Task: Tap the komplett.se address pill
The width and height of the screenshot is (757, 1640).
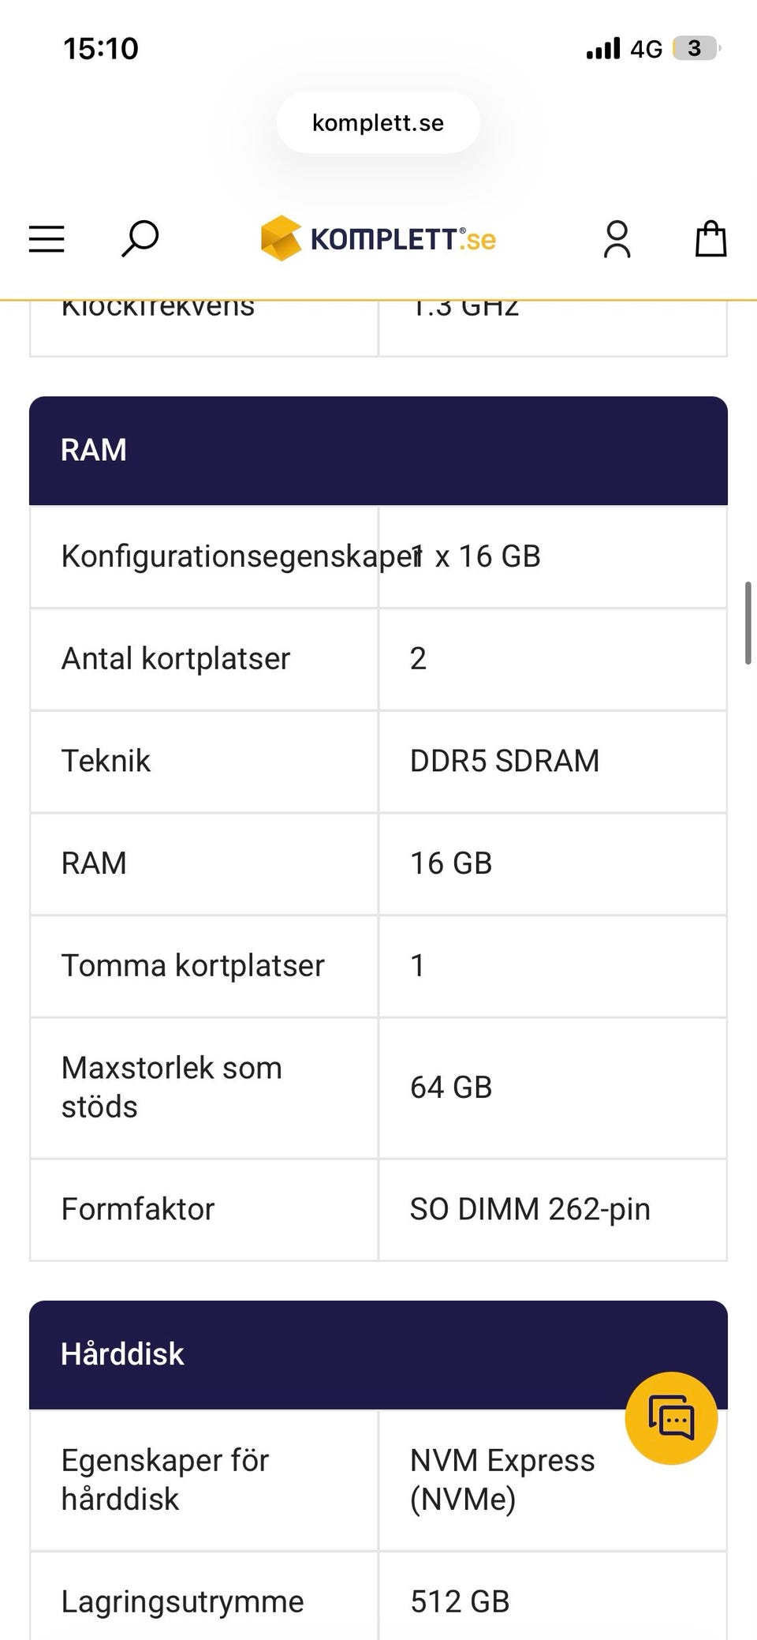Action: 378,123
